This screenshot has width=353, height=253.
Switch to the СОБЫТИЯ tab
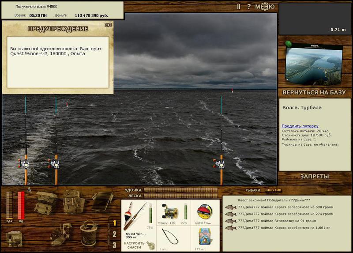coord(273,190)
